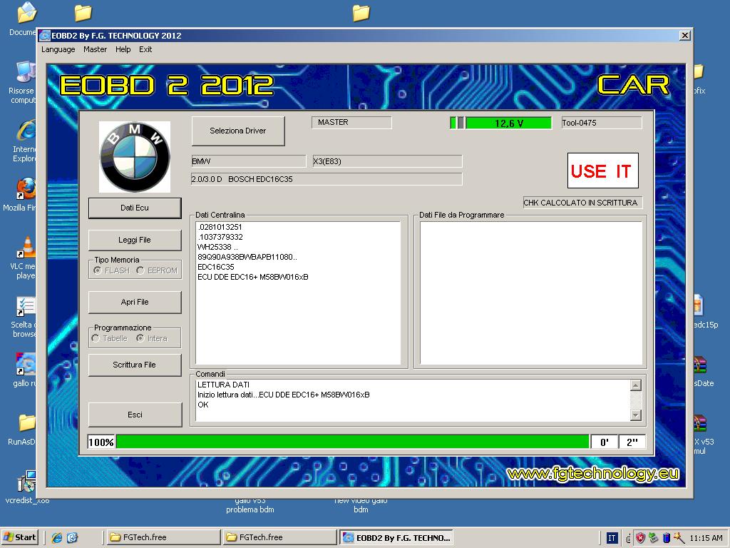Image resolution: width=730 pixels, height=548 pixels.
Task: Select the Scelta browser desktop shortcut
Action: pyautogui.click(x=26, y=307)
